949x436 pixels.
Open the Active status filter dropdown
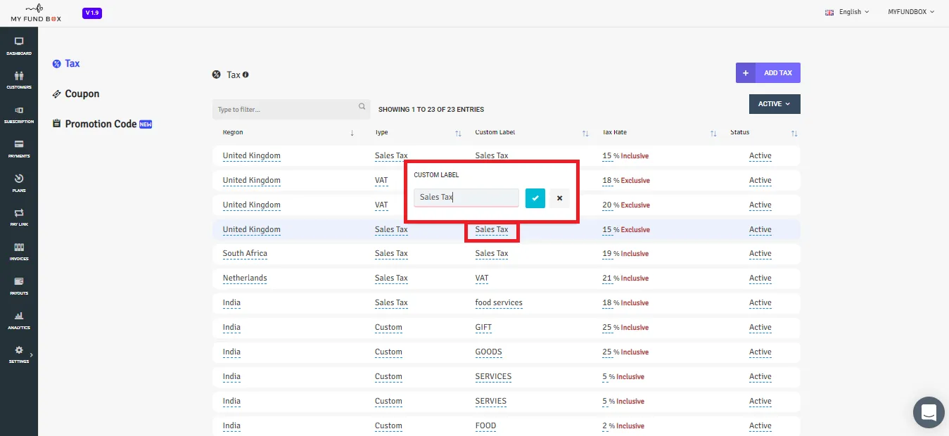point(775,104)
